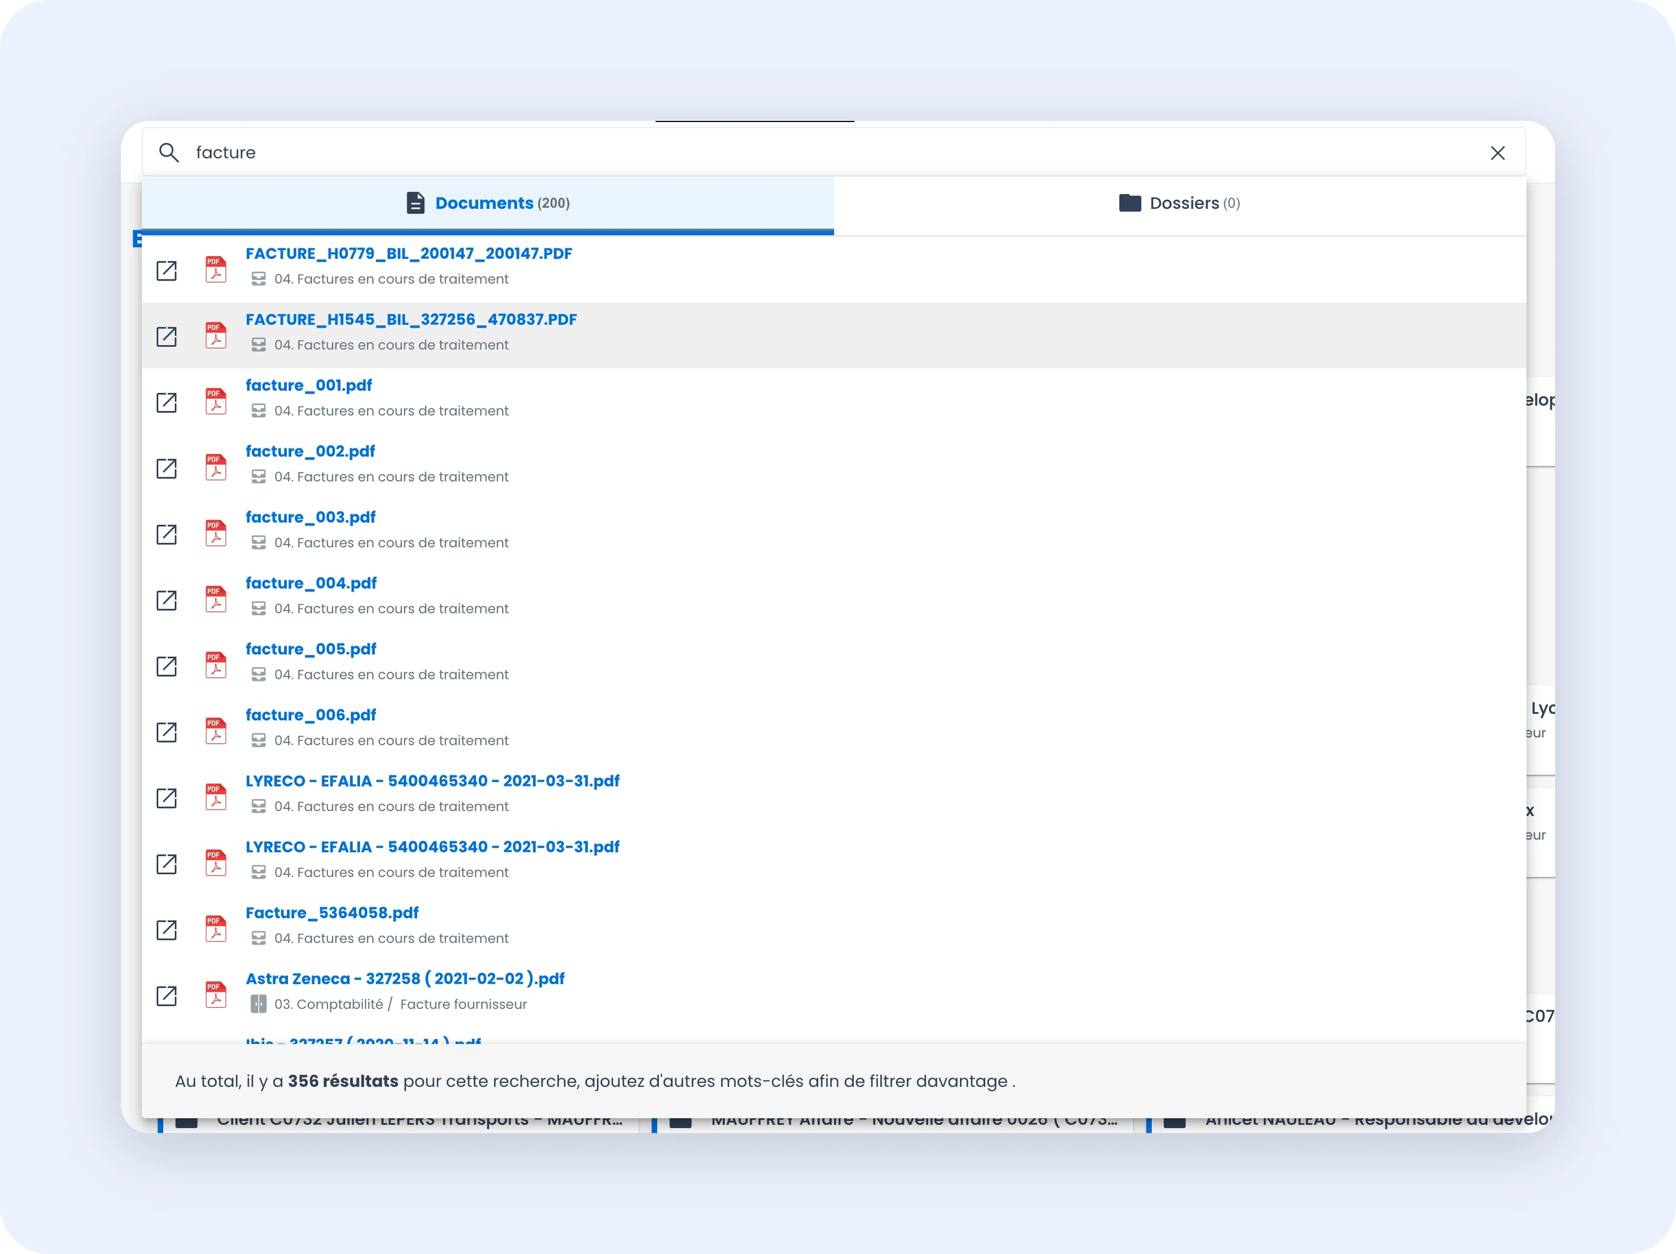The width and height of the screenshot is (1676, 1254).
Task: Click external open icon for Facture_5364058.pdf
Action: click(167, 930)
